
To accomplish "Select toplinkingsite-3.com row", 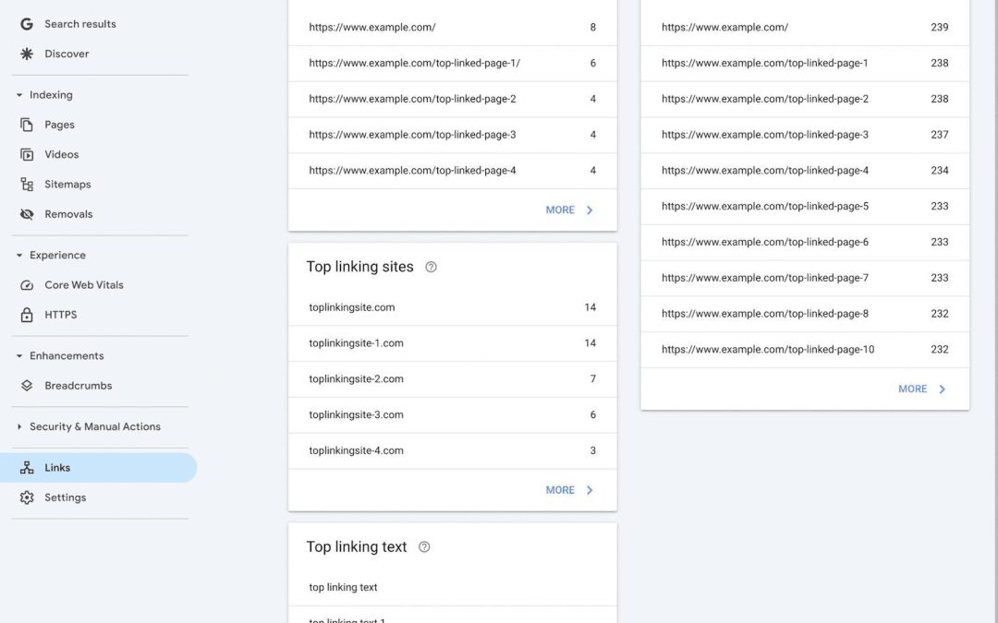I will coord(453,415).
